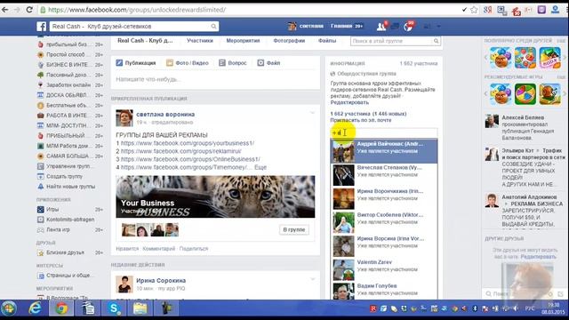Image resolution: width=569 pixels, height=320 pixels.
Task: Click the Your Business leopard cover image
Action: (x=215, y=196)
